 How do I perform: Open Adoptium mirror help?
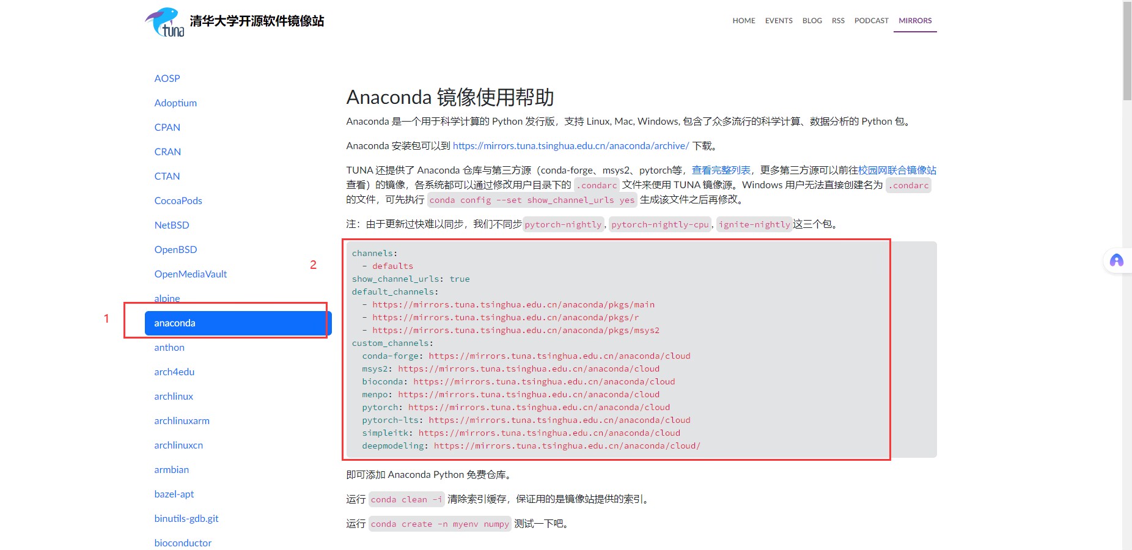point(175,103)
